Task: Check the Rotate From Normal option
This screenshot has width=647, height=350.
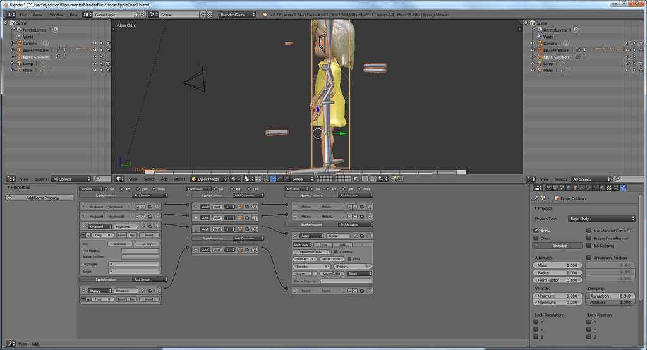Action: (x=589, y=238)
